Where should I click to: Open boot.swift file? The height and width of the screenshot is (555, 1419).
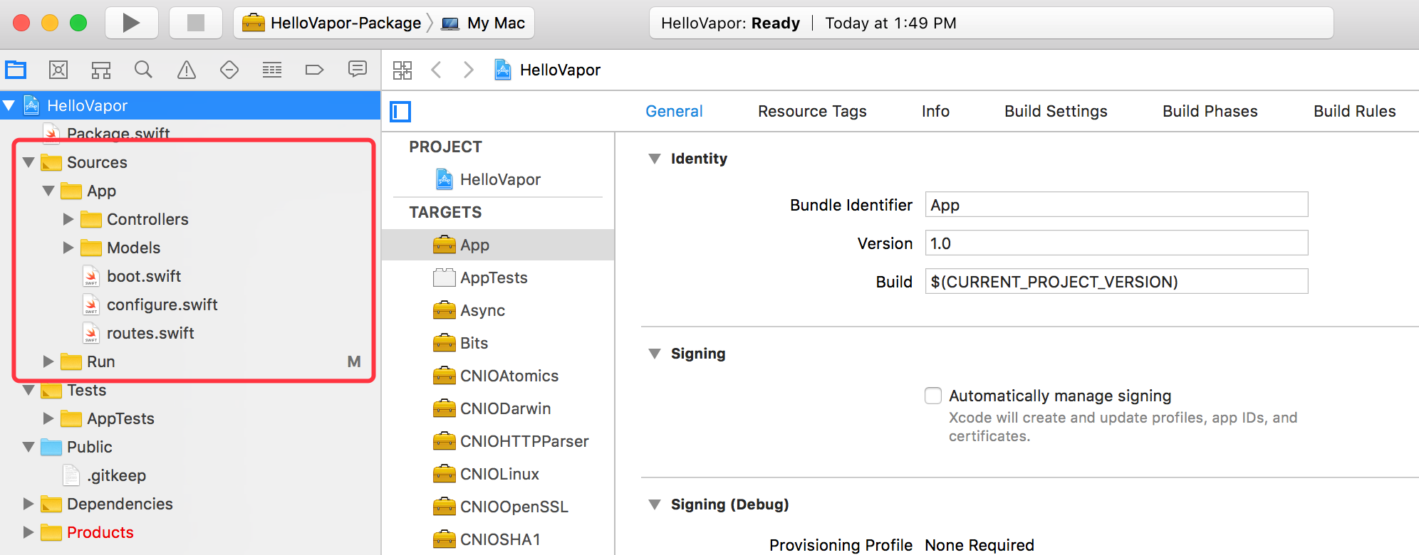[144, 276]
